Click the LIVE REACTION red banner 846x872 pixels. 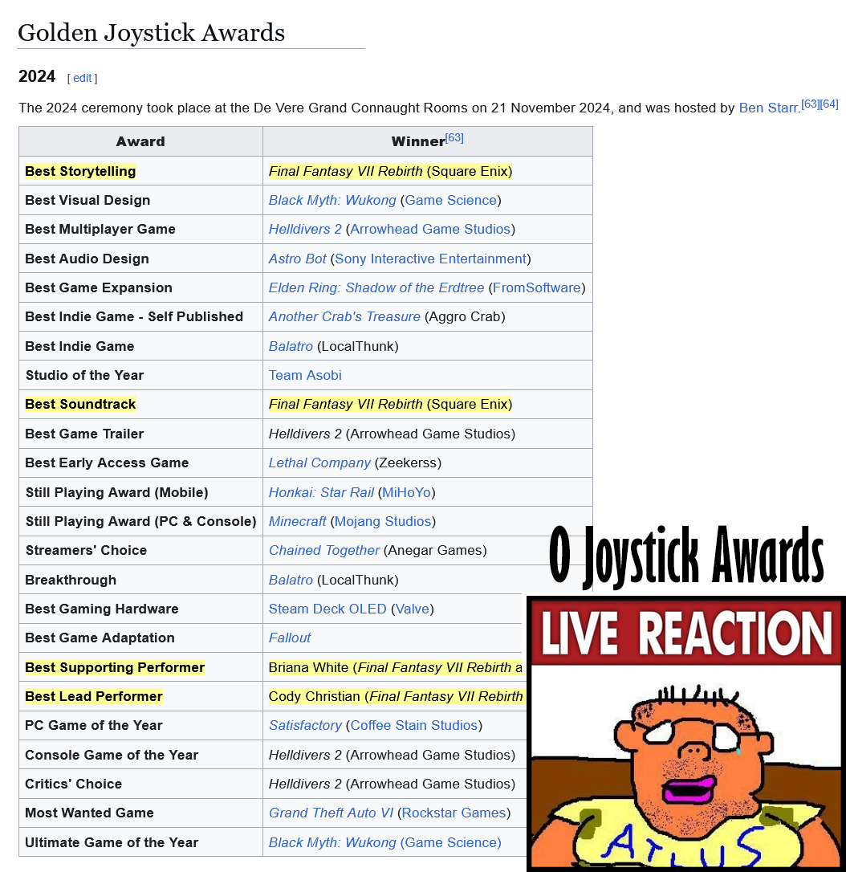coord(686,633)
